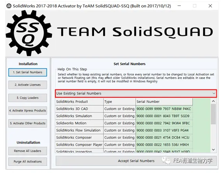Viewport: 223px width, 173px height.
Task: Click the scrollbar up arrow in serial table
Action: (213, 101)
